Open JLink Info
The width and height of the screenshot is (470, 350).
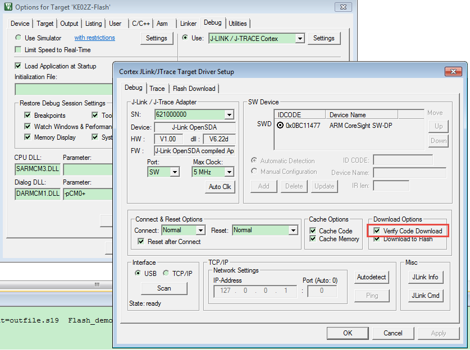pyautogui.click(x=425, y=277)
